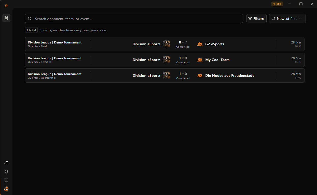This screenshot has height=195, width=317.
Task: Select the My Cool Team name
Action: tap(217, 60)
